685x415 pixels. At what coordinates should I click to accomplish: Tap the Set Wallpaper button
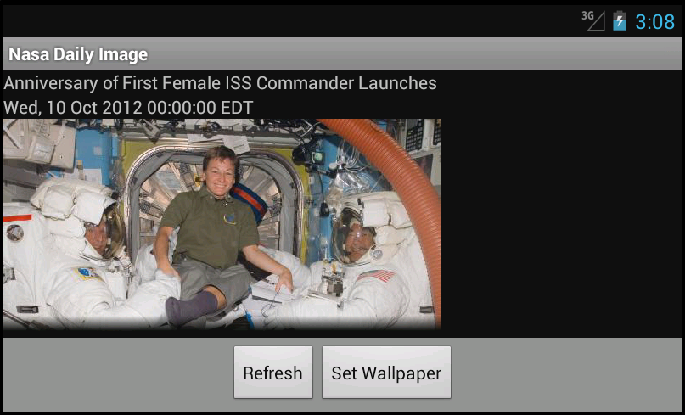[386, 373]
